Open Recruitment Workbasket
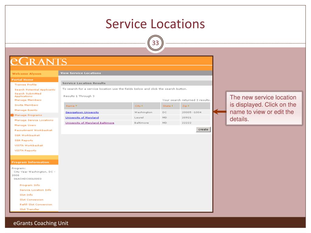311x233 pixels. [x=33, y=130]
